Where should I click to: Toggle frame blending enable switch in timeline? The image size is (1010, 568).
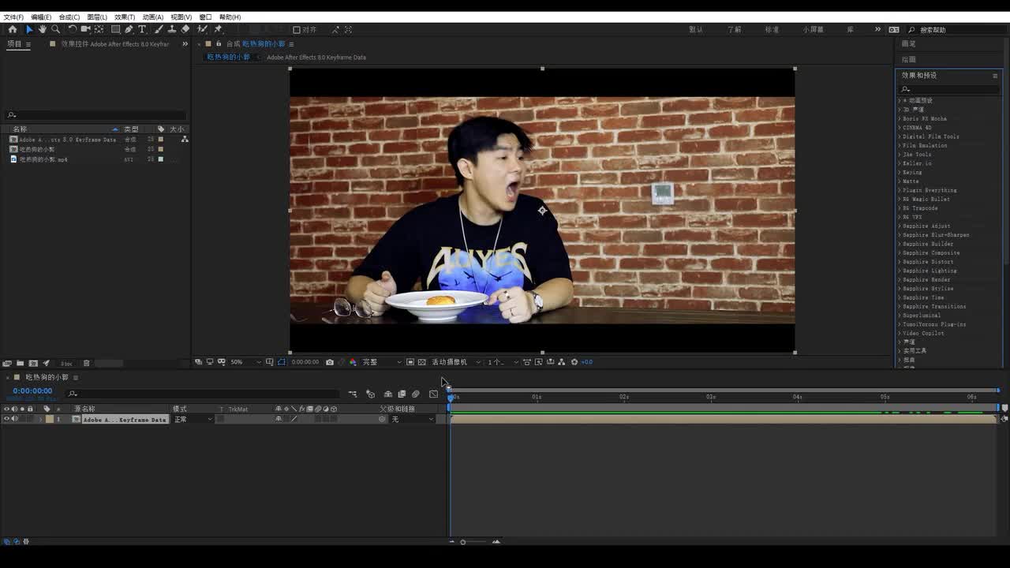click(402, 394)
